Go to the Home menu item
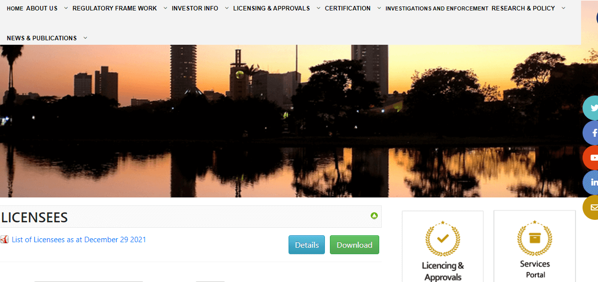The height and width of the screenshot is (282, 598). pos(15,8)
